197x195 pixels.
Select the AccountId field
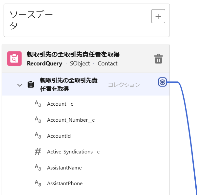(x=86, y=136)
